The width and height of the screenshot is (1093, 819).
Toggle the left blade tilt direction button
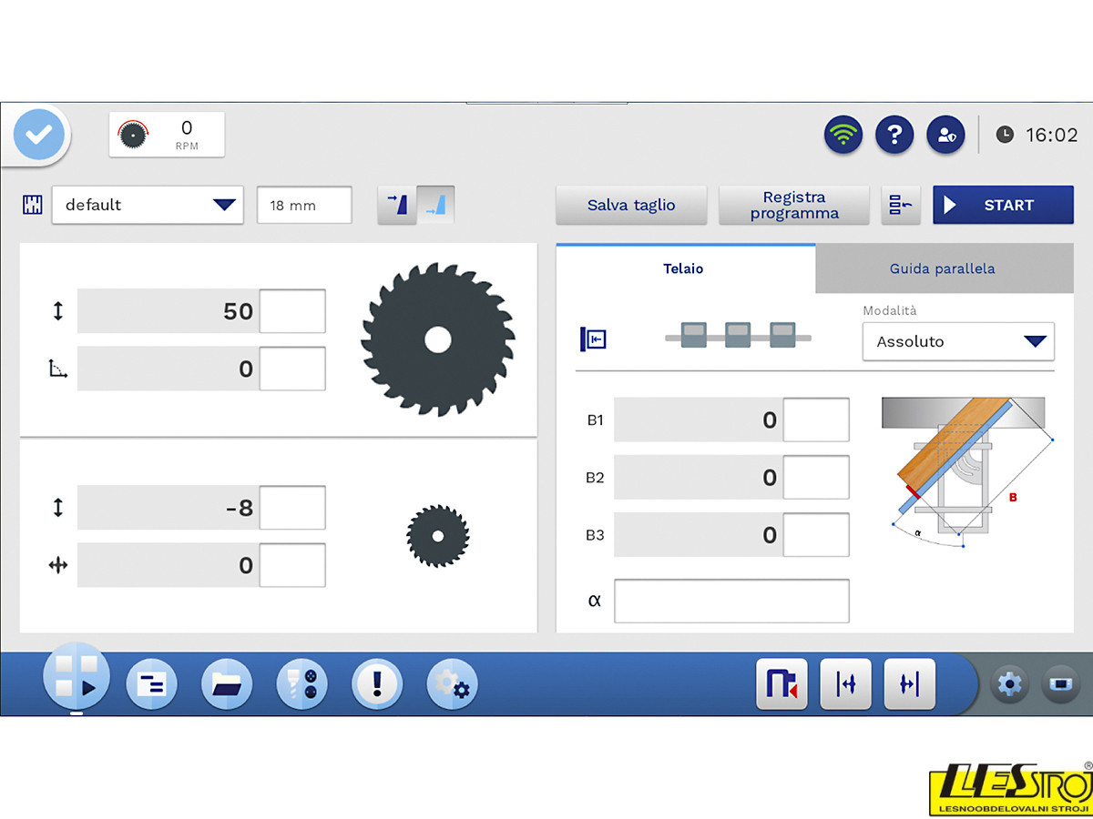(397, 205)
